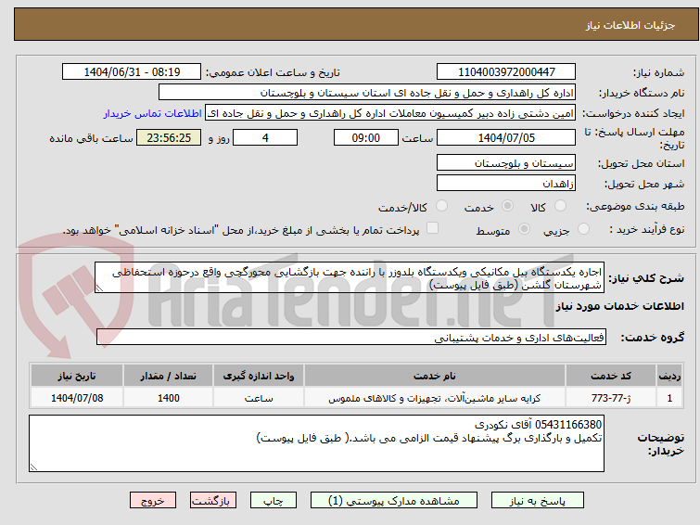Click the need number field 1104003972000447

506,71
